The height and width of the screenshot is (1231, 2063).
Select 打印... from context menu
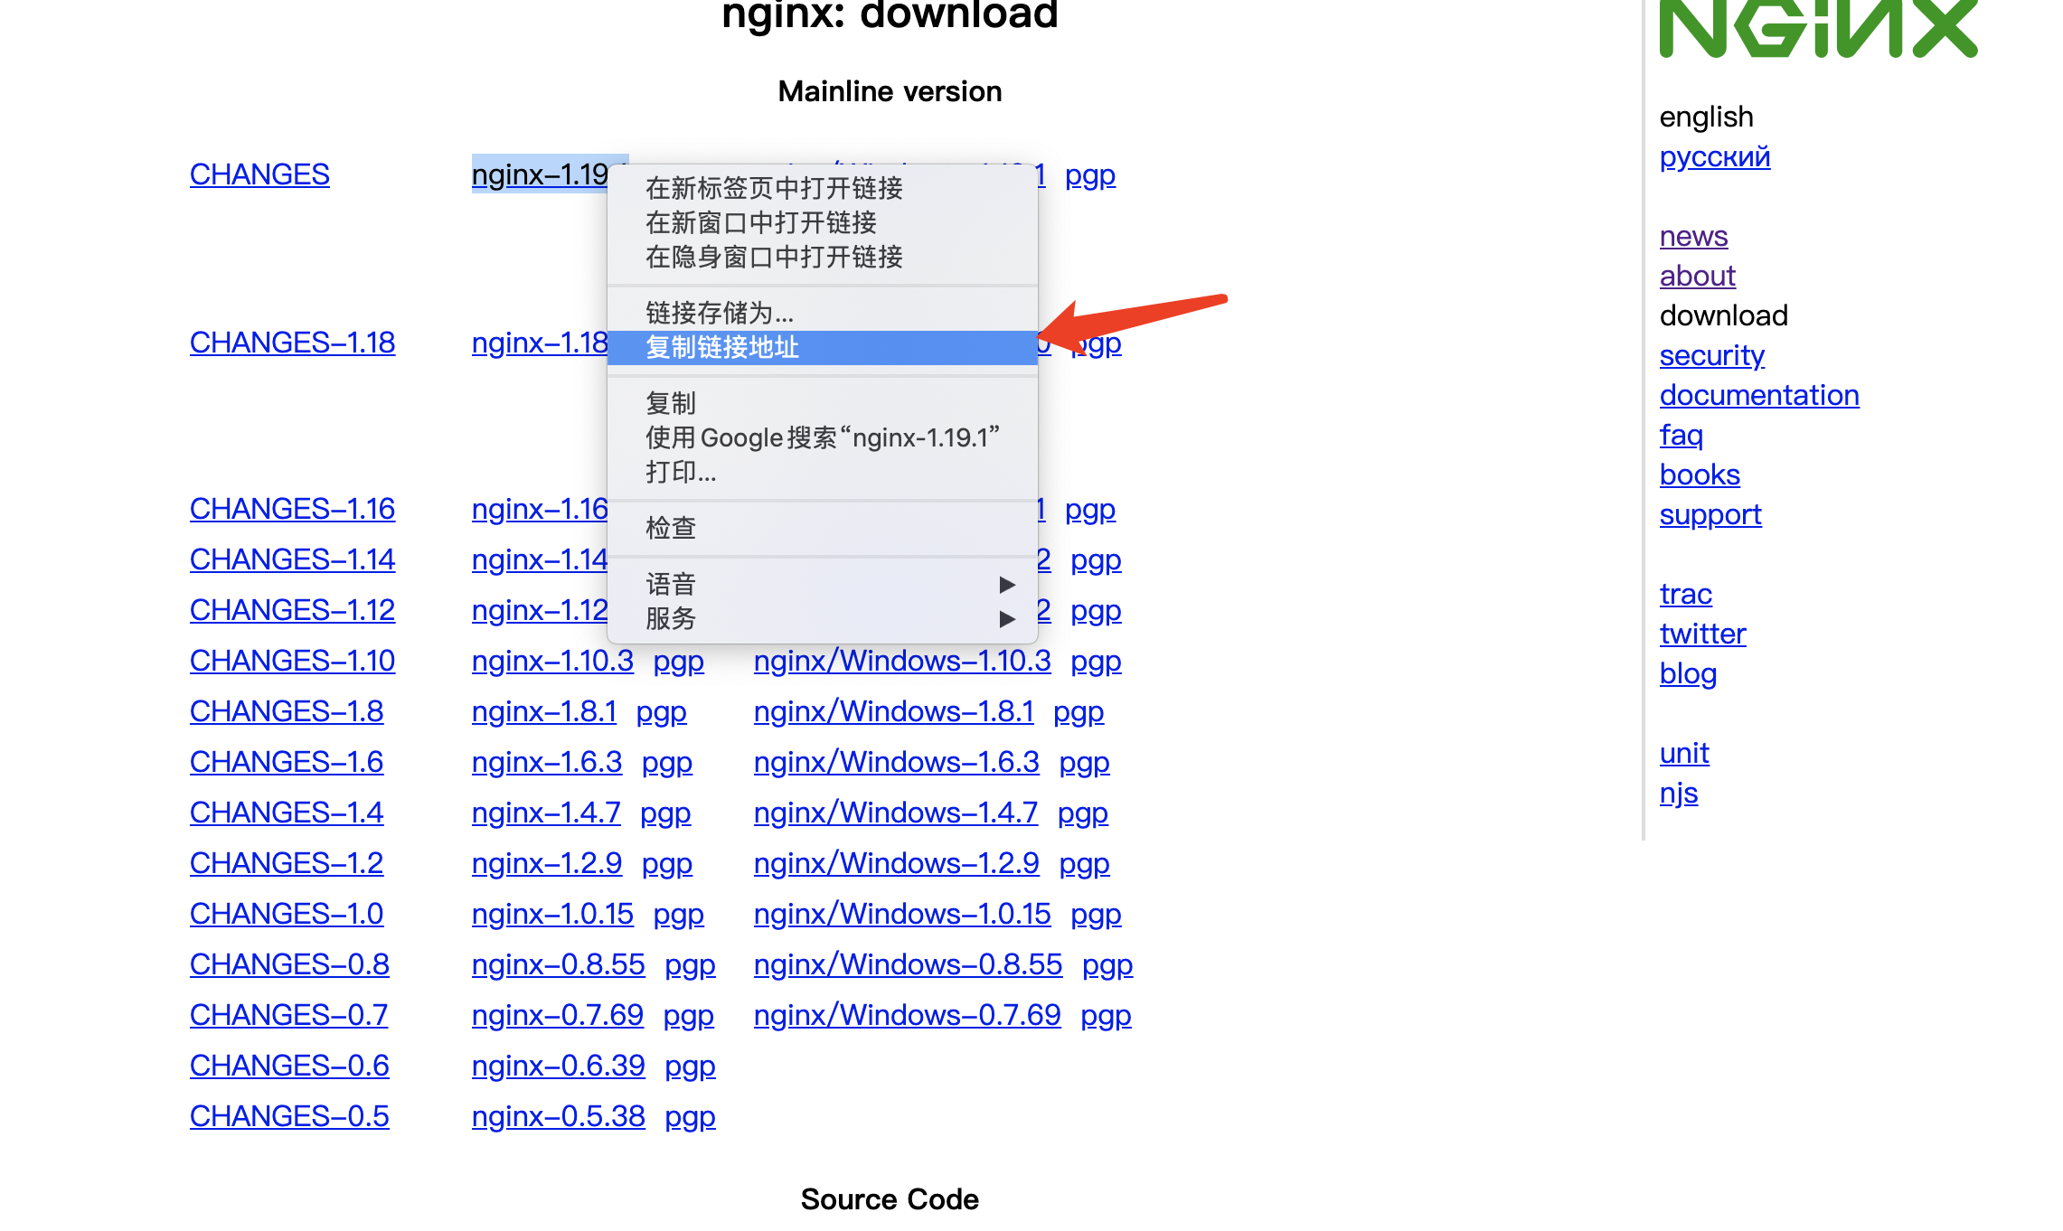[681, 472]
